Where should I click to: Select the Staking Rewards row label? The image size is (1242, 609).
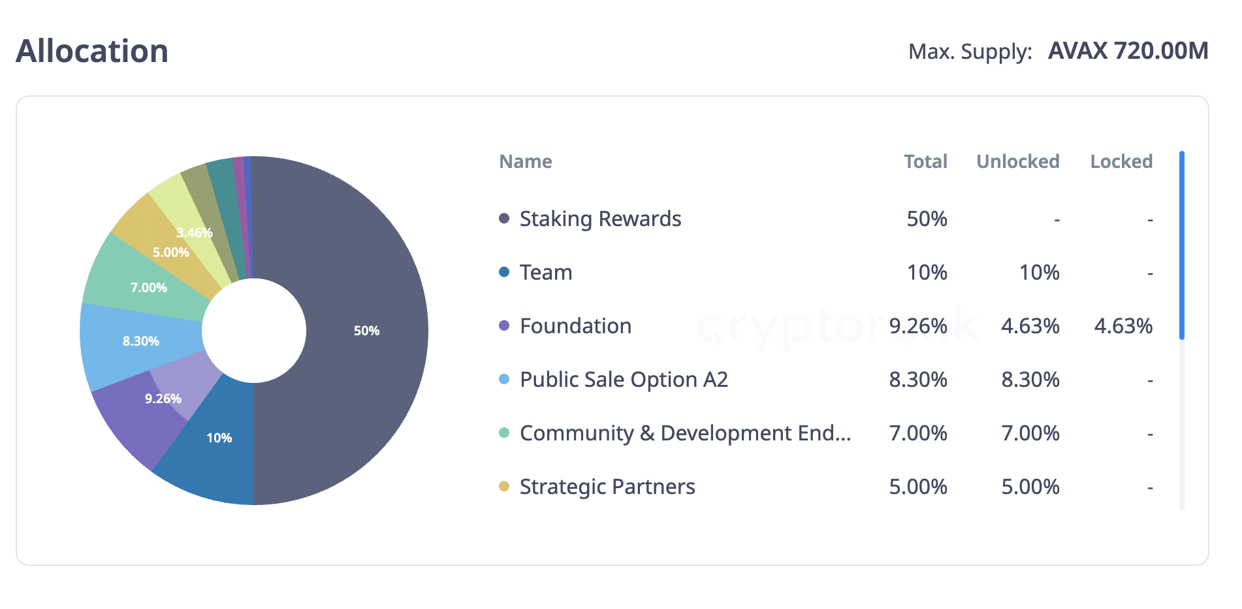click(x=600, y=219)
